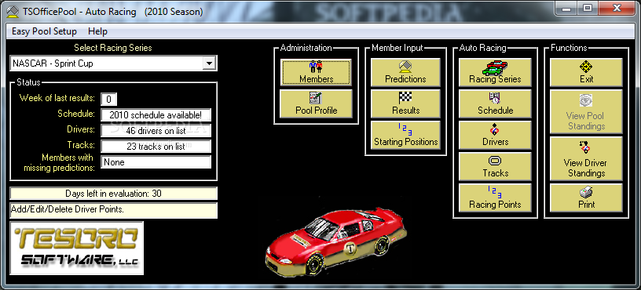Screen dimensions: 641x290
Task: Click 'NASCAR - Sprint Cup' series text
Action: [x=53, y=63]
